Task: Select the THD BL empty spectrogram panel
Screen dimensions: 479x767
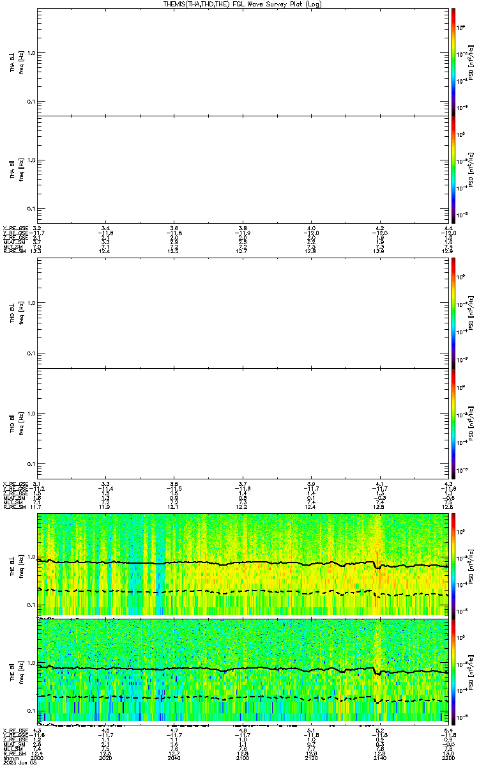Action: point(243,313)
